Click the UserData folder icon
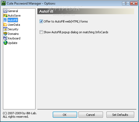The height and width of the screenshot is (122, 139). (5, 25)
